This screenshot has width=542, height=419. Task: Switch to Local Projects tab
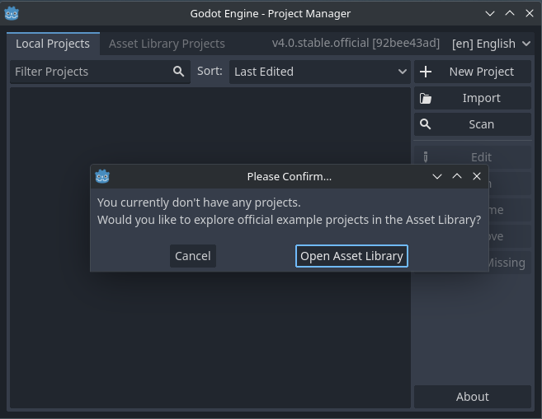coord(53,44)
